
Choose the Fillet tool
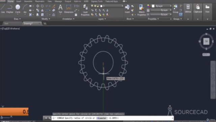(47, 11)
